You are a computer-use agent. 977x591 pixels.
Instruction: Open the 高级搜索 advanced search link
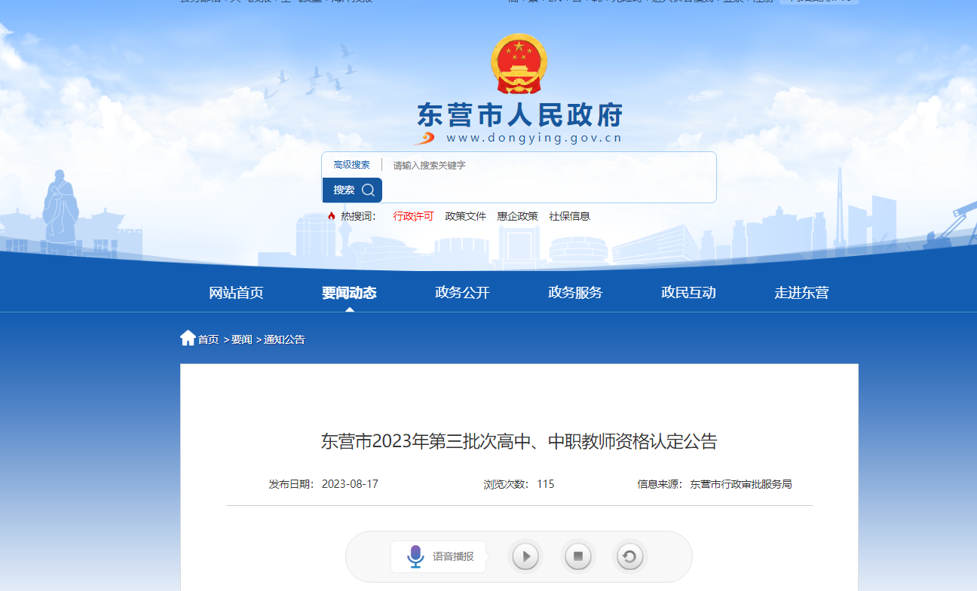pos(352,165)
